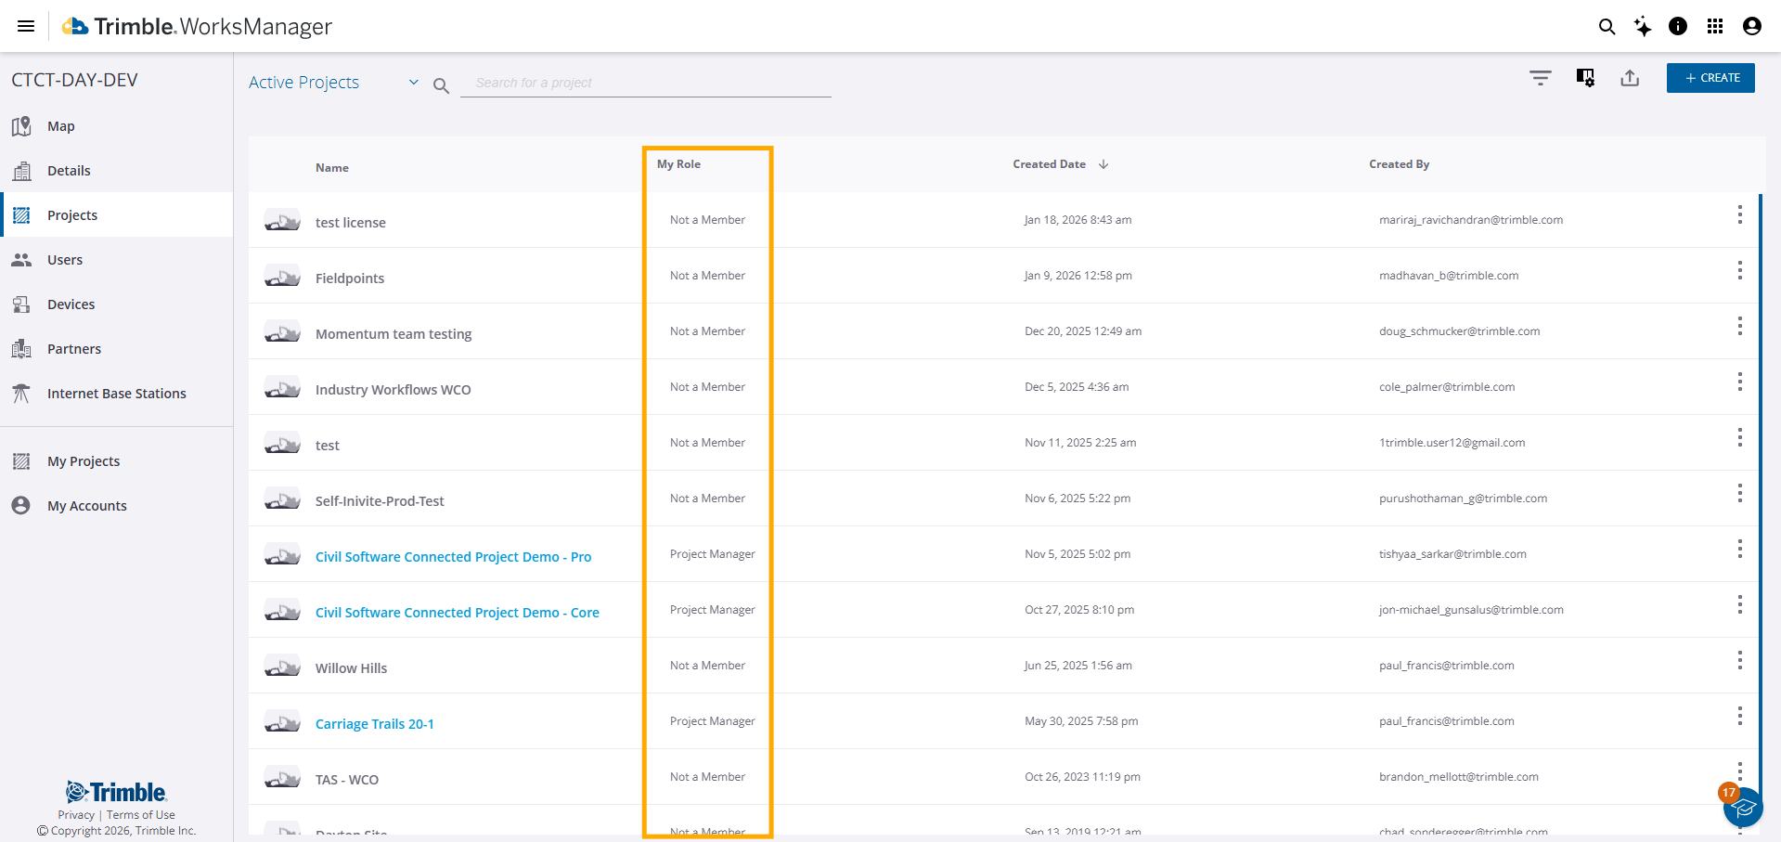Open the hamburger navigation menu
This screenshot has height=842, width=1781.
[26, 26]
